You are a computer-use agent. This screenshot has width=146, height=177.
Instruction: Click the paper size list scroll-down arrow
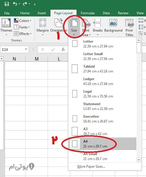139,160
